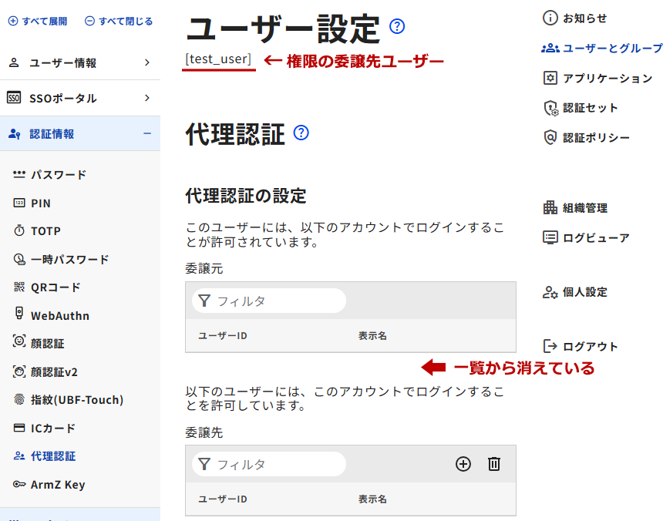Expand the SSOポータル section
The height and width of the screenshot is (521, 663).
point(80,98)
